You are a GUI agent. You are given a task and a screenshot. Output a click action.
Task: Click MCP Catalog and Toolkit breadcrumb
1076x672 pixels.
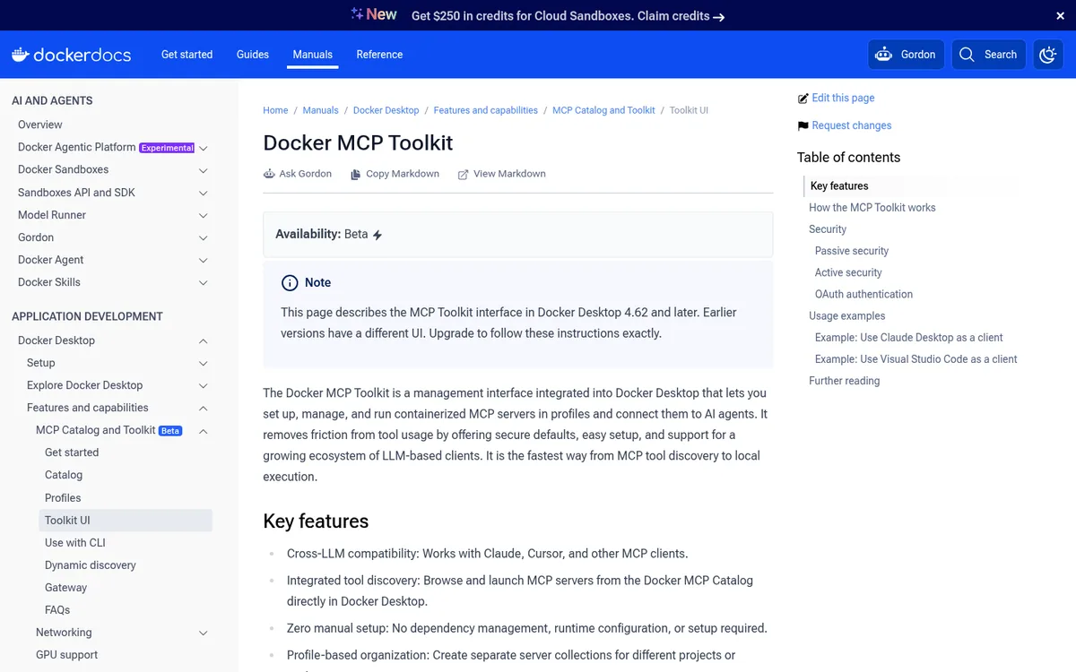(603, 110)
